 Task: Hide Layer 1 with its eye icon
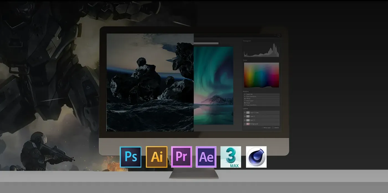click(245, 120)
